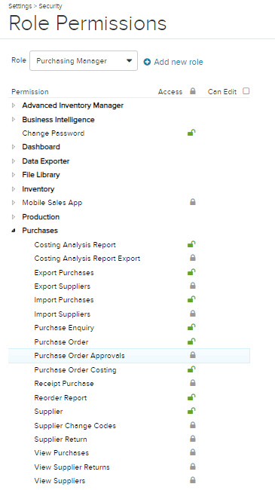The image size is (275, 490).
Task: Select the Supplier Return permission row
Action: tap(129, 439)
